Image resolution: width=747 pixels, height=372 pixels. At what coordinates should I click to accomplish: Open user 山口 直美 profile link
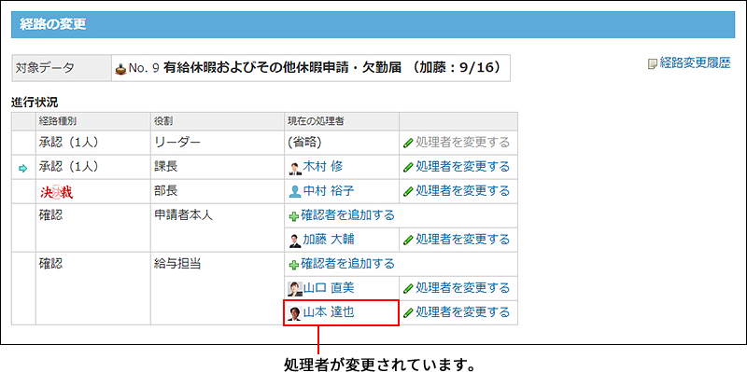[329, 288]
